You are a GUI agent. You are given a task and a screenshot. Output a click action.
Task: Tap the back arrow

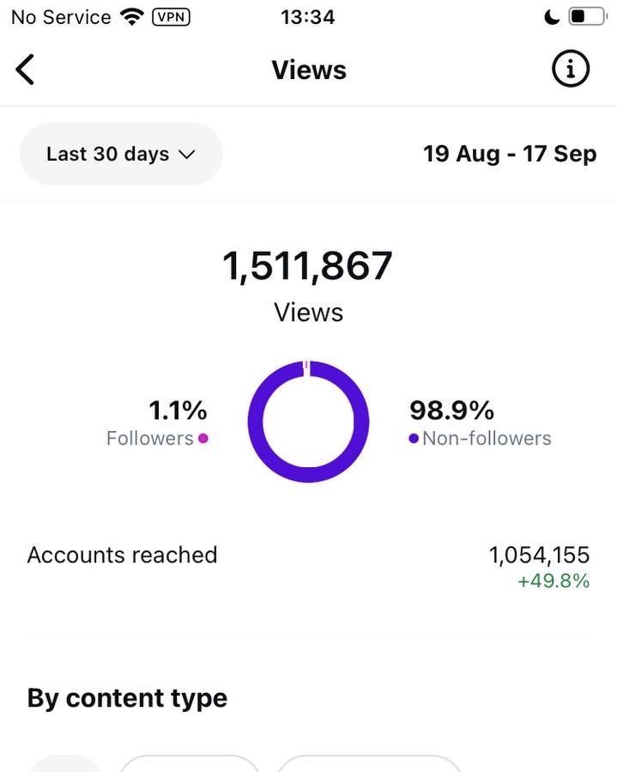[x=26, y=70]
